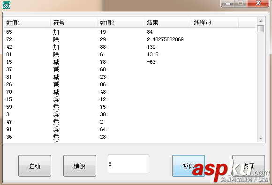Image resolution: width=272 pixels, height=185 pixels.
Task: Click 数值2 cell showing 78
Action: [103, 62]
